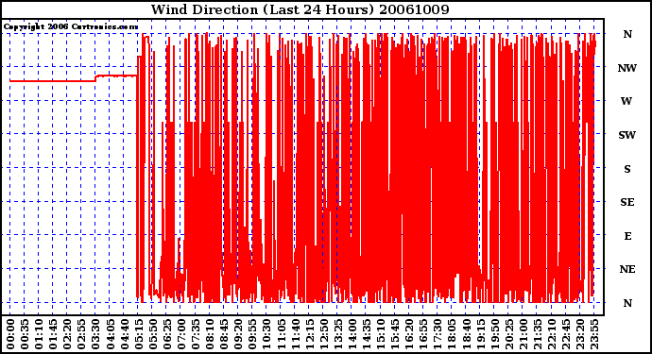Click the E direction axis label
652x354 pixels.
click(627, 236)
